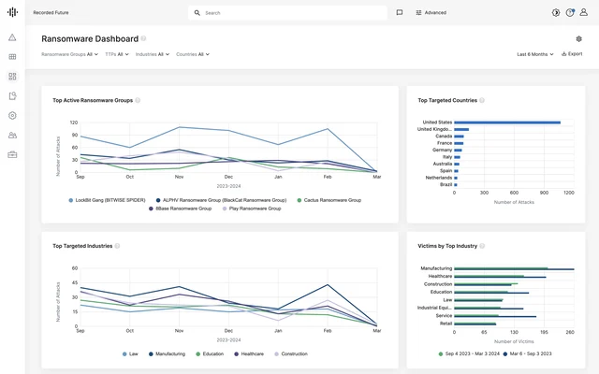Select the dashboards icon in sidebar
Image resolution: width=599 pixels, height=374 pixels.
point(12,77)
